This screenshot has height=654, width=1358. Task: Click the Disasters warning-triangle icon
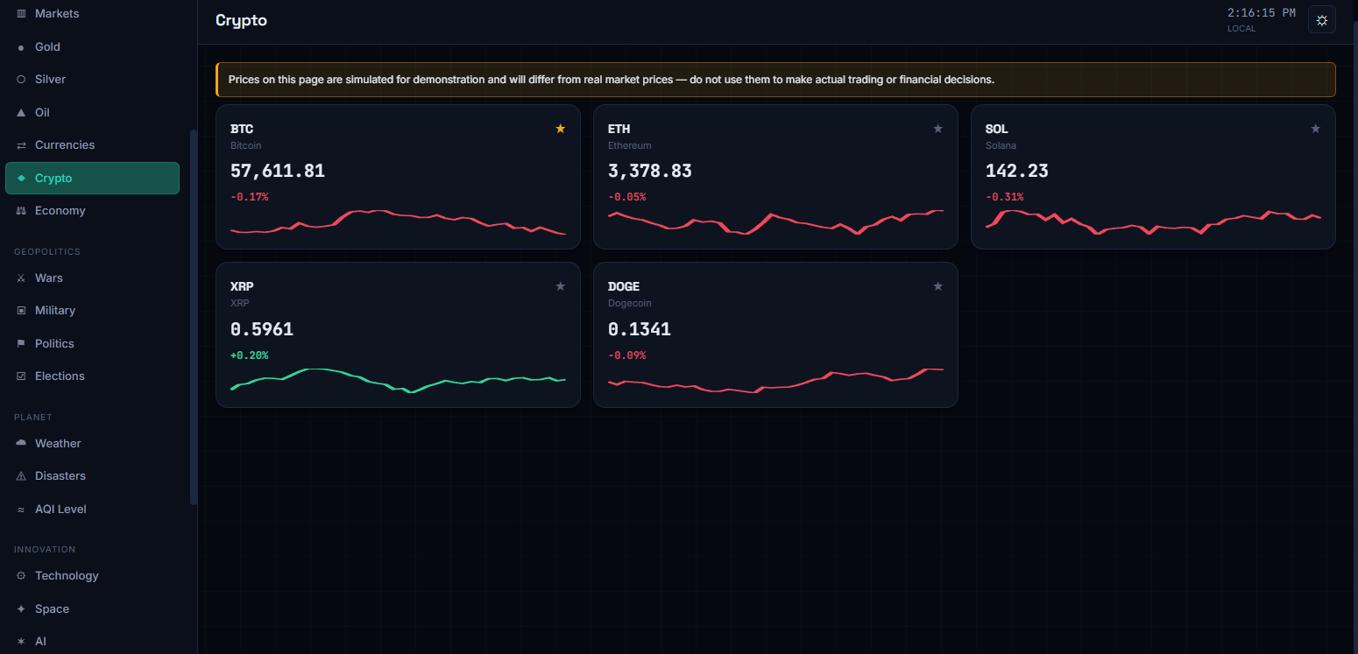coord(21,476)
